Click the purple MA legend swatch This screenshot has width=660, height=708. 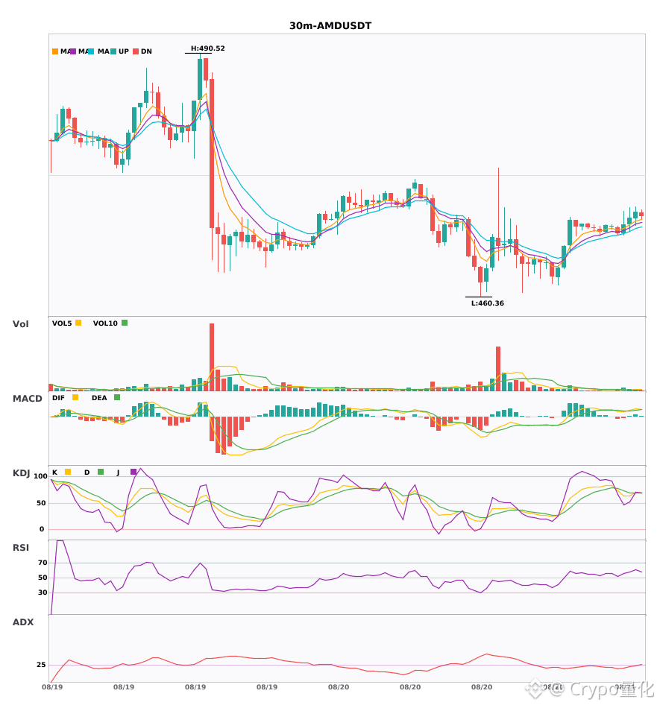(73, 51)
